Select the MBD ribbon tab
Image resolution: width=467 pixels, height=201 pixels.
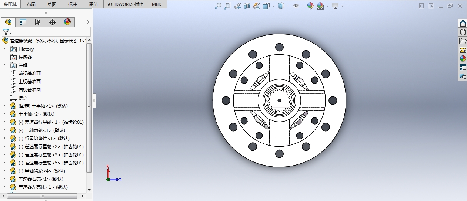point(157,4)
